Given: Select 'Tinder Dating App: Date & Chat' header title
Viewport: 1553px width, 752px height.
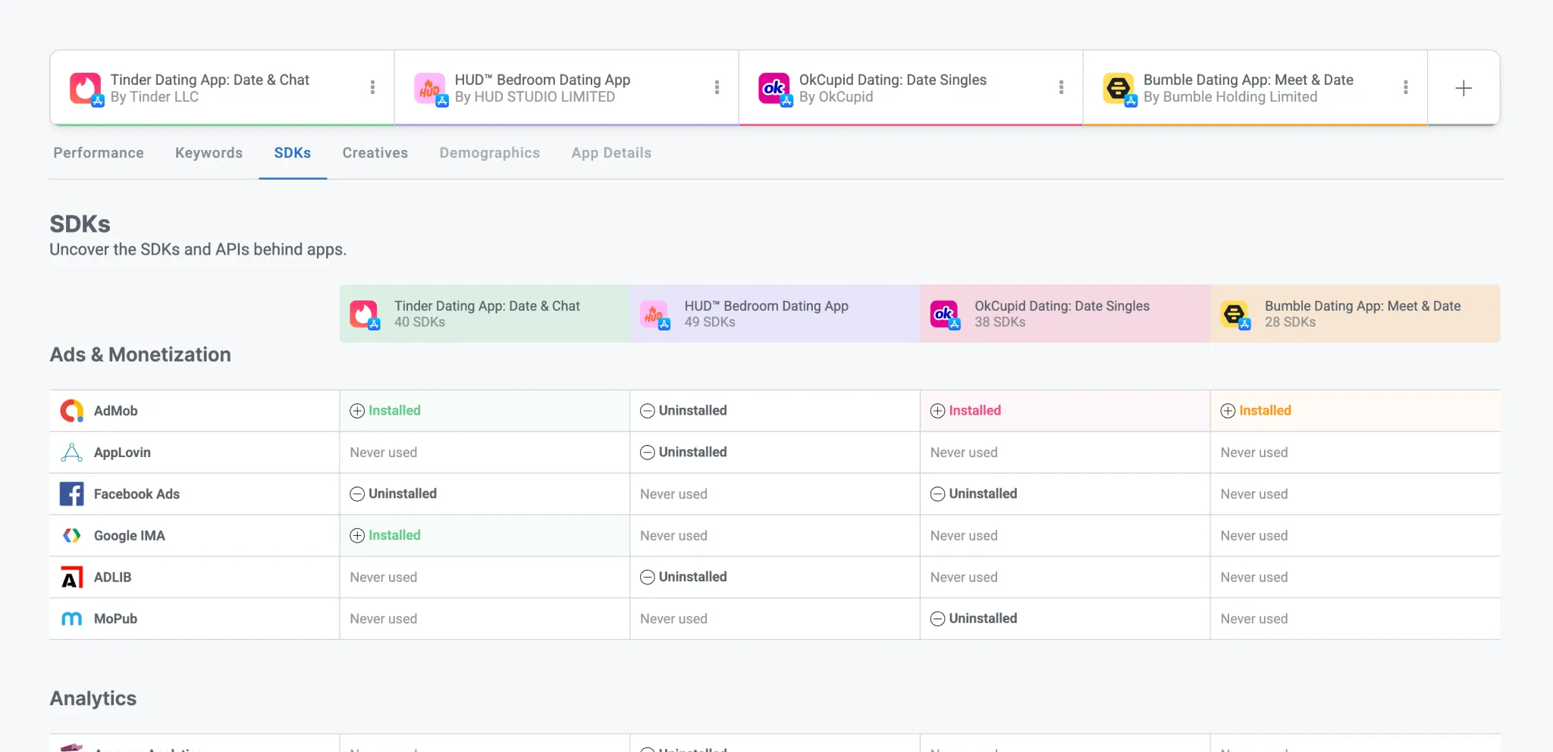Looking at the screenshot, I should click(487, 306).
